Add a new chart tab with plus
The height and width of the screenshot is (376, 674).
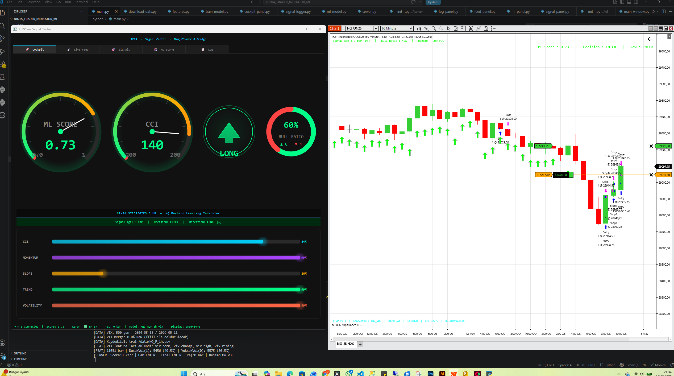tap(360, 344)
